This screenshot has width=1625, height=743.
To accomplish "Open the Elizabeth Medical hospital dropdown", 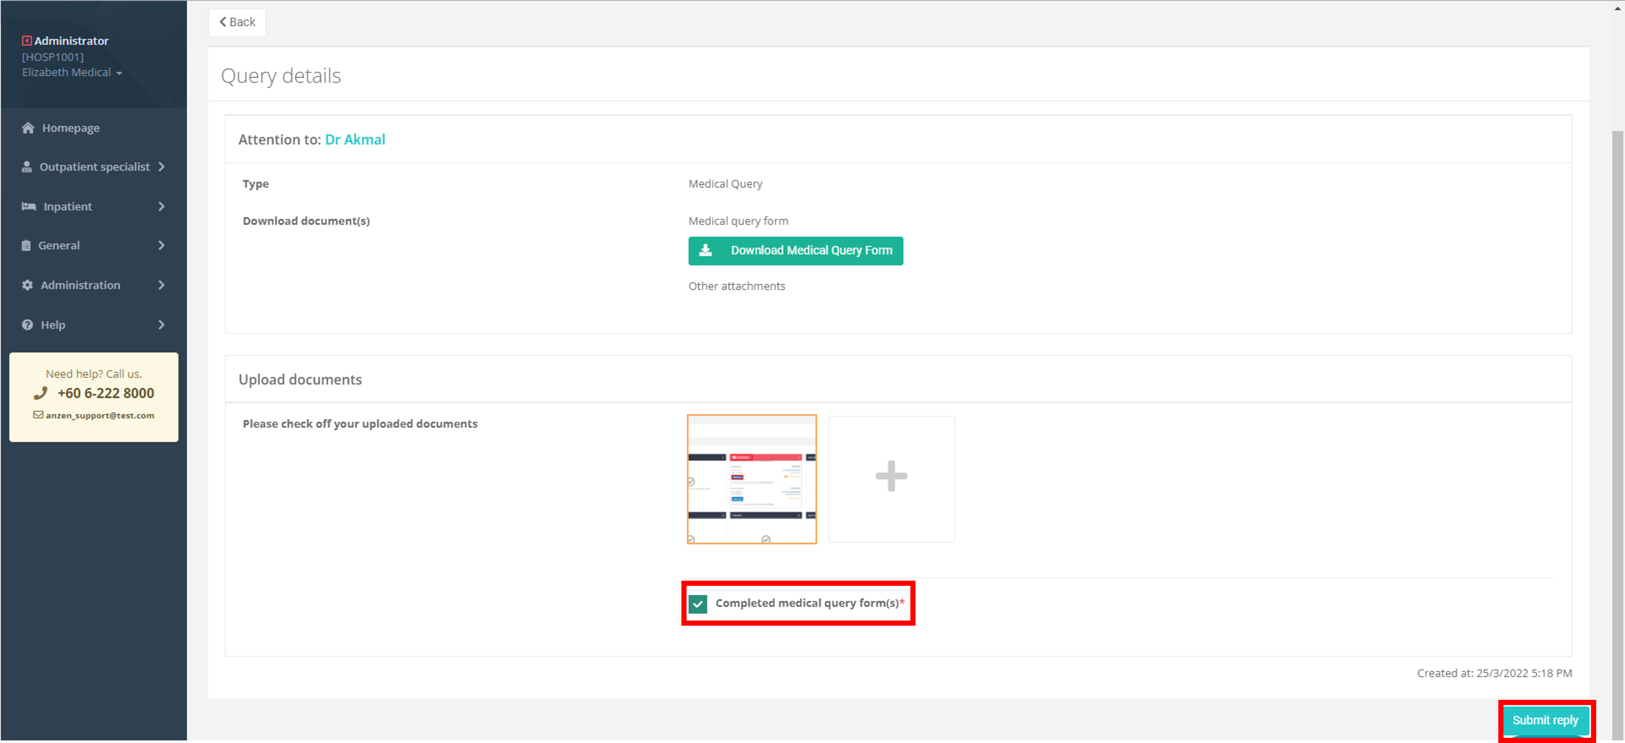I will click(72, 72).
